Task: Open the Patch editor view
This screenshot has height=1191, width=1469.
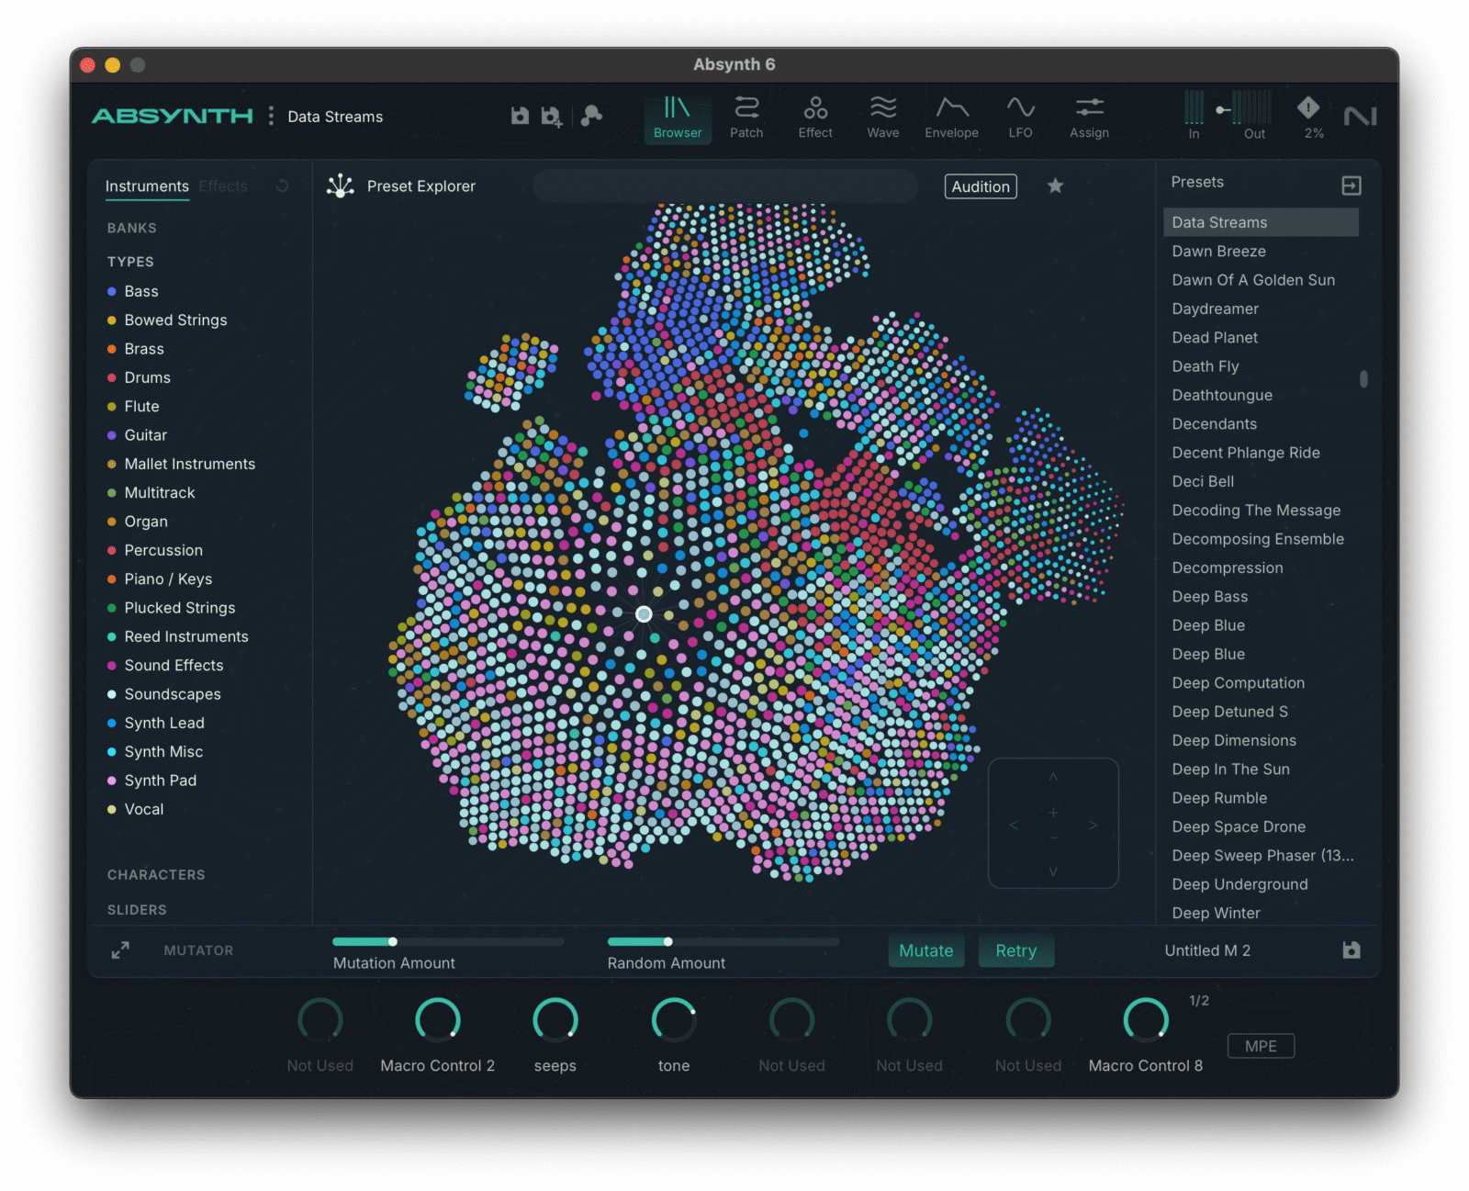Action: click(x=746, y=117)
